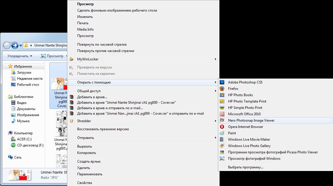
Task: Choose Копировать from context menu
Action: 143,153
